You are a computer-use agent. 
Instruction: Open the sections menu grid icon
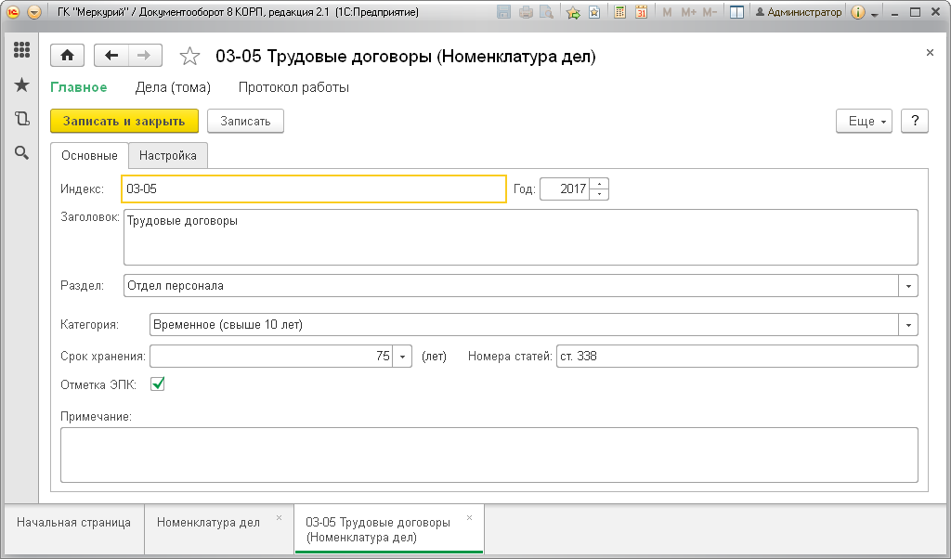tap(22, 50)
